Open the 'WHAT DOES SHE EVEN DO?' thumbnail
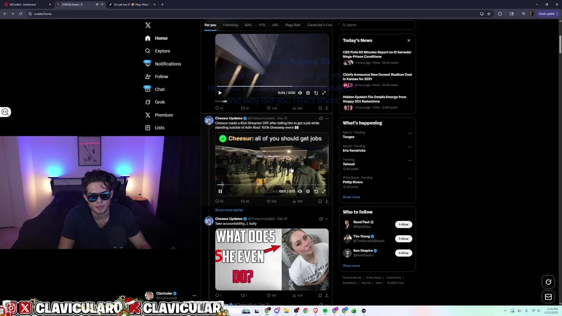Image resolution: width=562 pixels, height=316 pixels. tap(272, 259)
